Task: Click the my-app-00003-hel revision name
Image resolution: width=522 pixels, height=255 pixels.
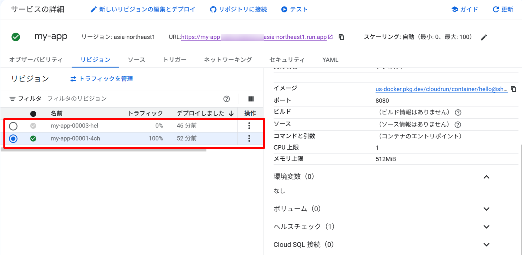Action: click(x=74, y=126)
